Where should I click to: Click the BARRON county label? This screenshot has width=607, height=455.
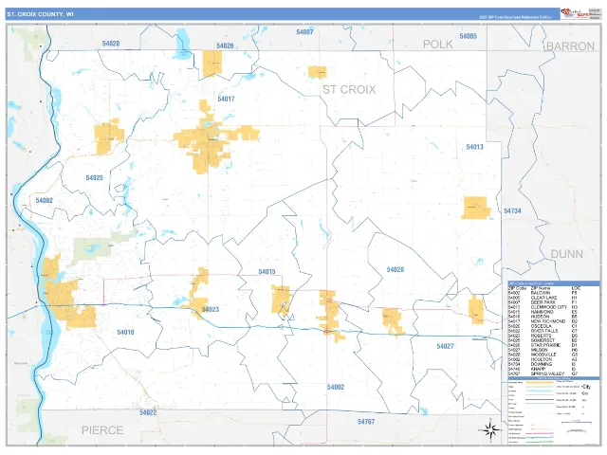[570, 46]
